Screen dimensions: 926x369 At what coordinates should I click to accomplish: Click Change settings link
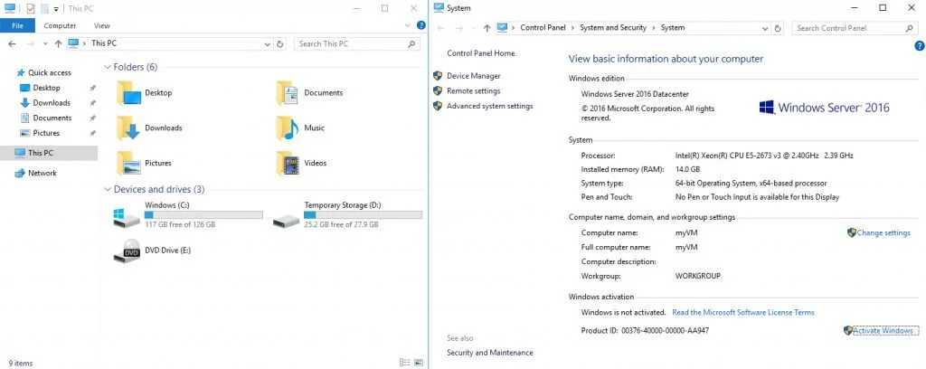coord(883,232)
